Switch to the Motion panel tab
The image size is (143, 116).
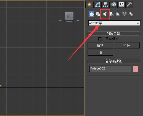pyautogui.click(x=113, y=4)
